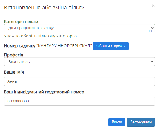The width and height of the screenshot is (158, 129).
Task: Open the Професія dropdown
Action: (79, 61)
